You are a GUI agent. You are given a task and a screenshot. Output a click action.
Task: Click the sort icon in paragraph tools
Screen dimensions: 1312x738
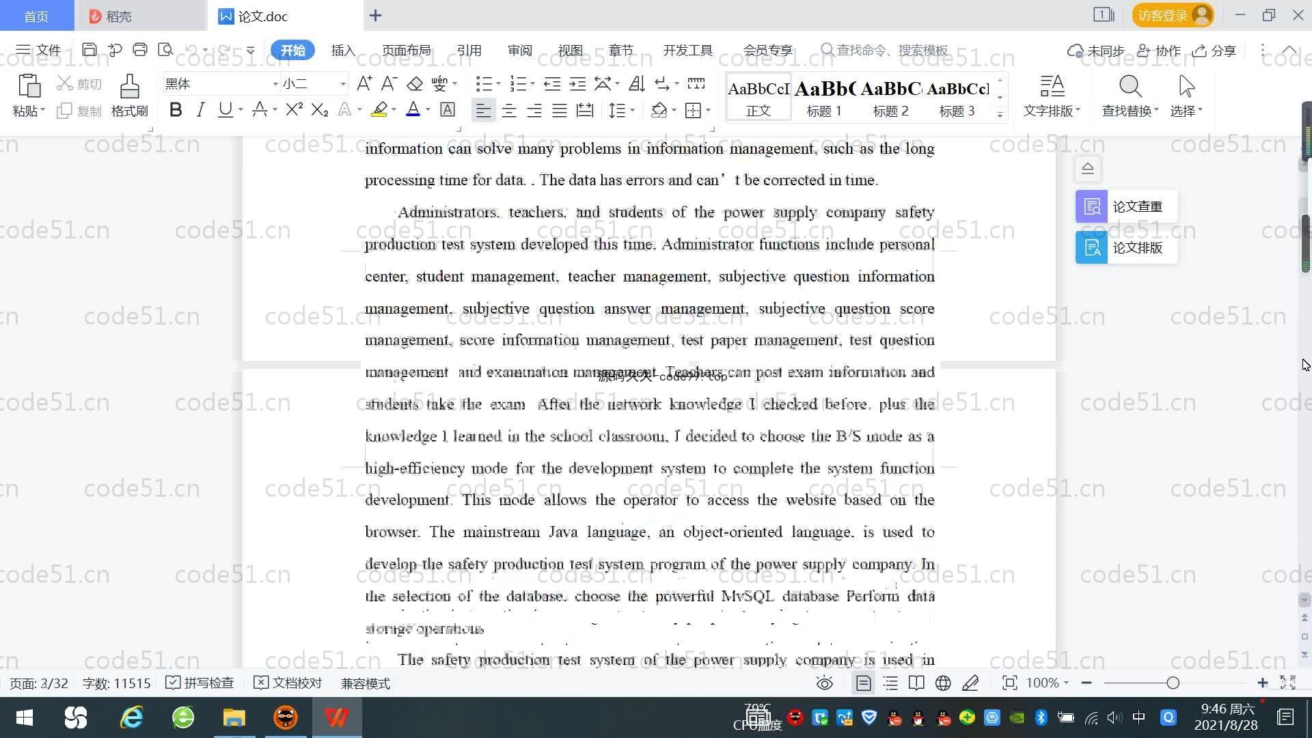[637, 84]
